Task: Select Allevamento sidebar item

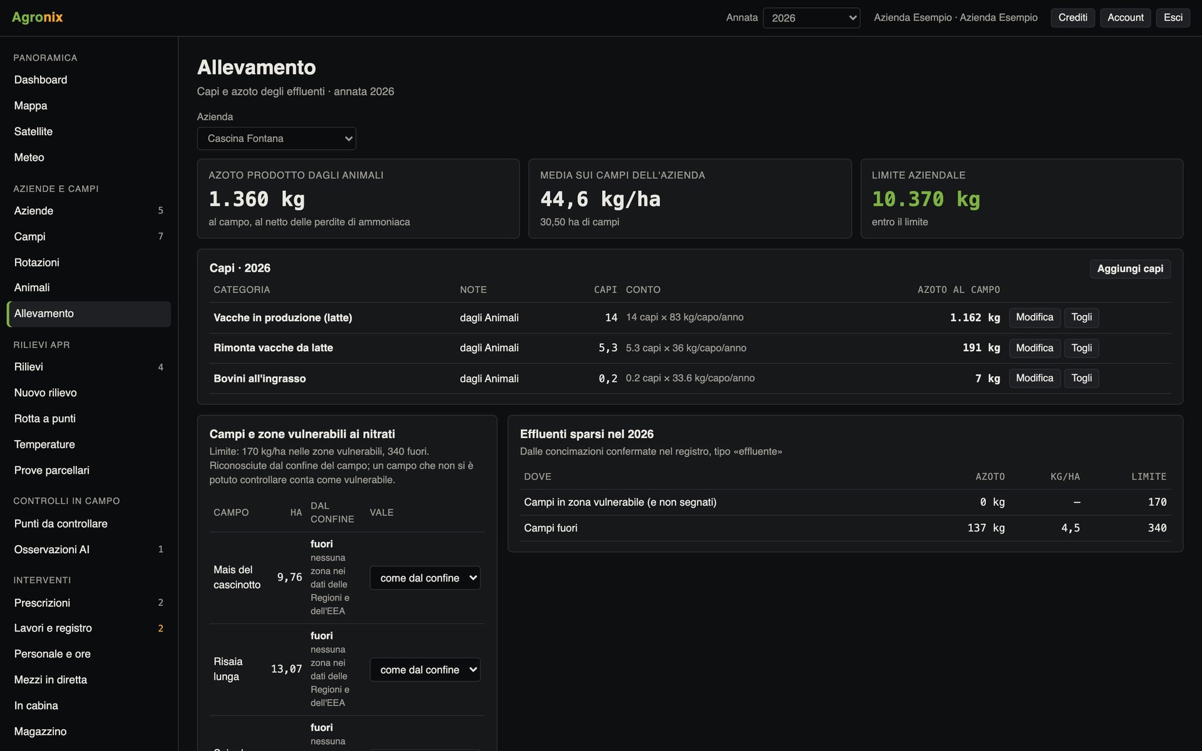Action: pos(89,314)
